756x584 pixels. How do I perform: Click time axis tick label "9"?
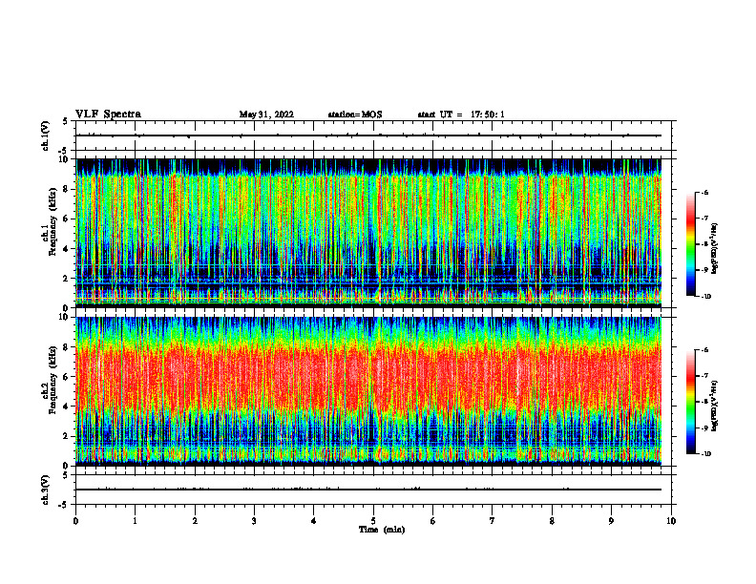[x=611, y=521]
